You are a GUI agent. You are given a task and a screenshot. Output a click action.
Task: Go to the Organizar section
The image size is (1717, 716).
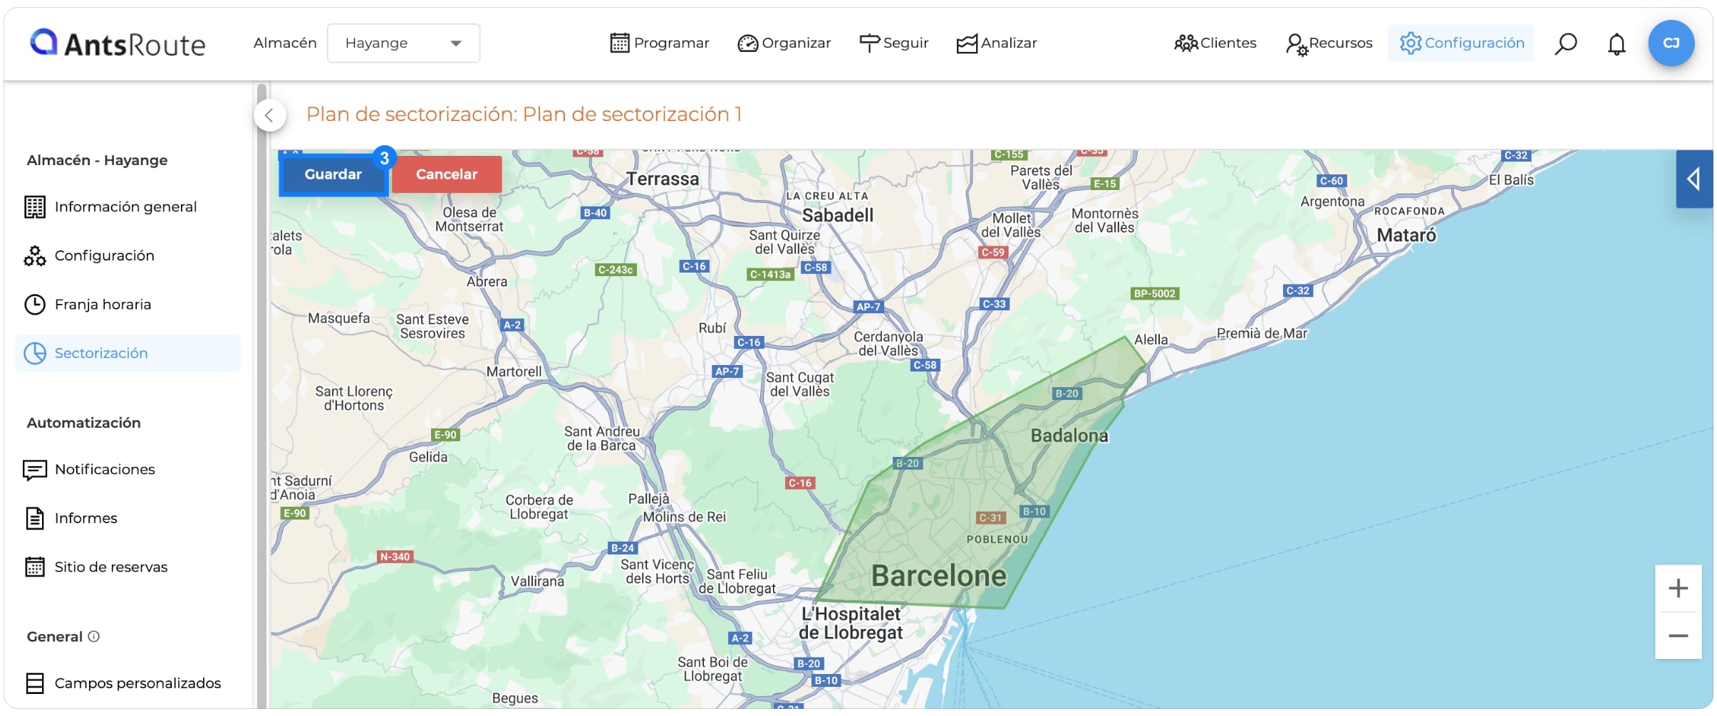point(784,43)
